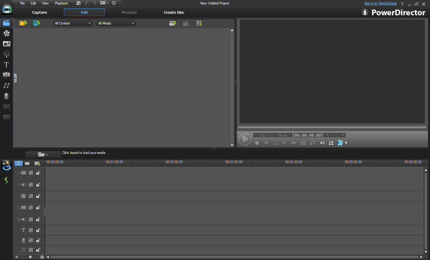Open the File menu
This screenshot has height=260, width=430.
coord(22,3)
